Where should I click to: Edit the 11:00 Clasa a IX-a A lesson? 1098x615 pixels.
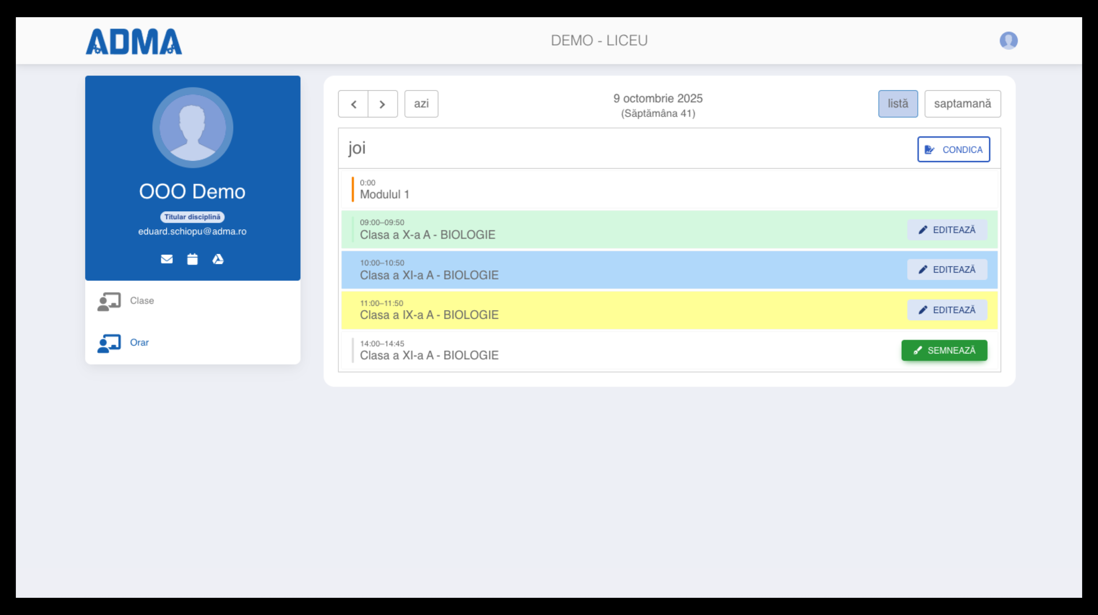tap(947, 310)
